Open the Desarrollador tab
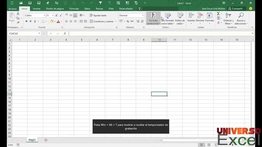 pos(126,9)
